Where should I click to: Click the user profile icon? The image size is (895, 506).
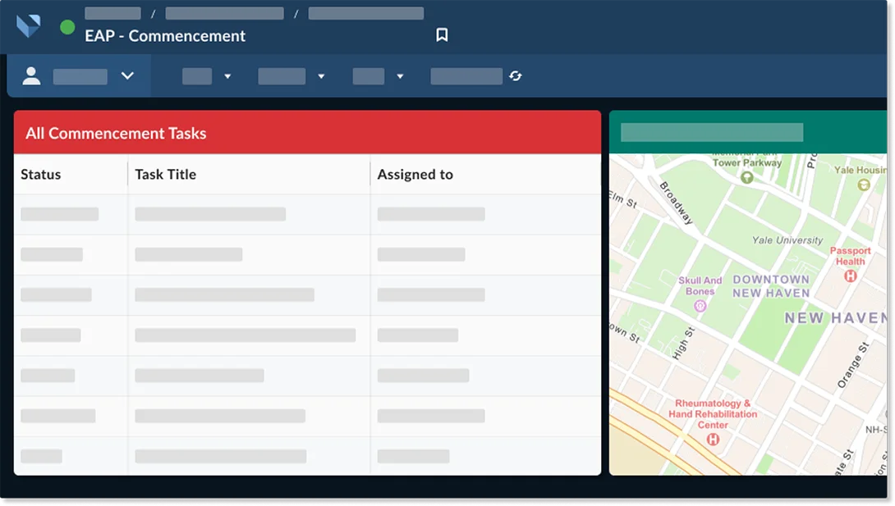pos(31,75)
